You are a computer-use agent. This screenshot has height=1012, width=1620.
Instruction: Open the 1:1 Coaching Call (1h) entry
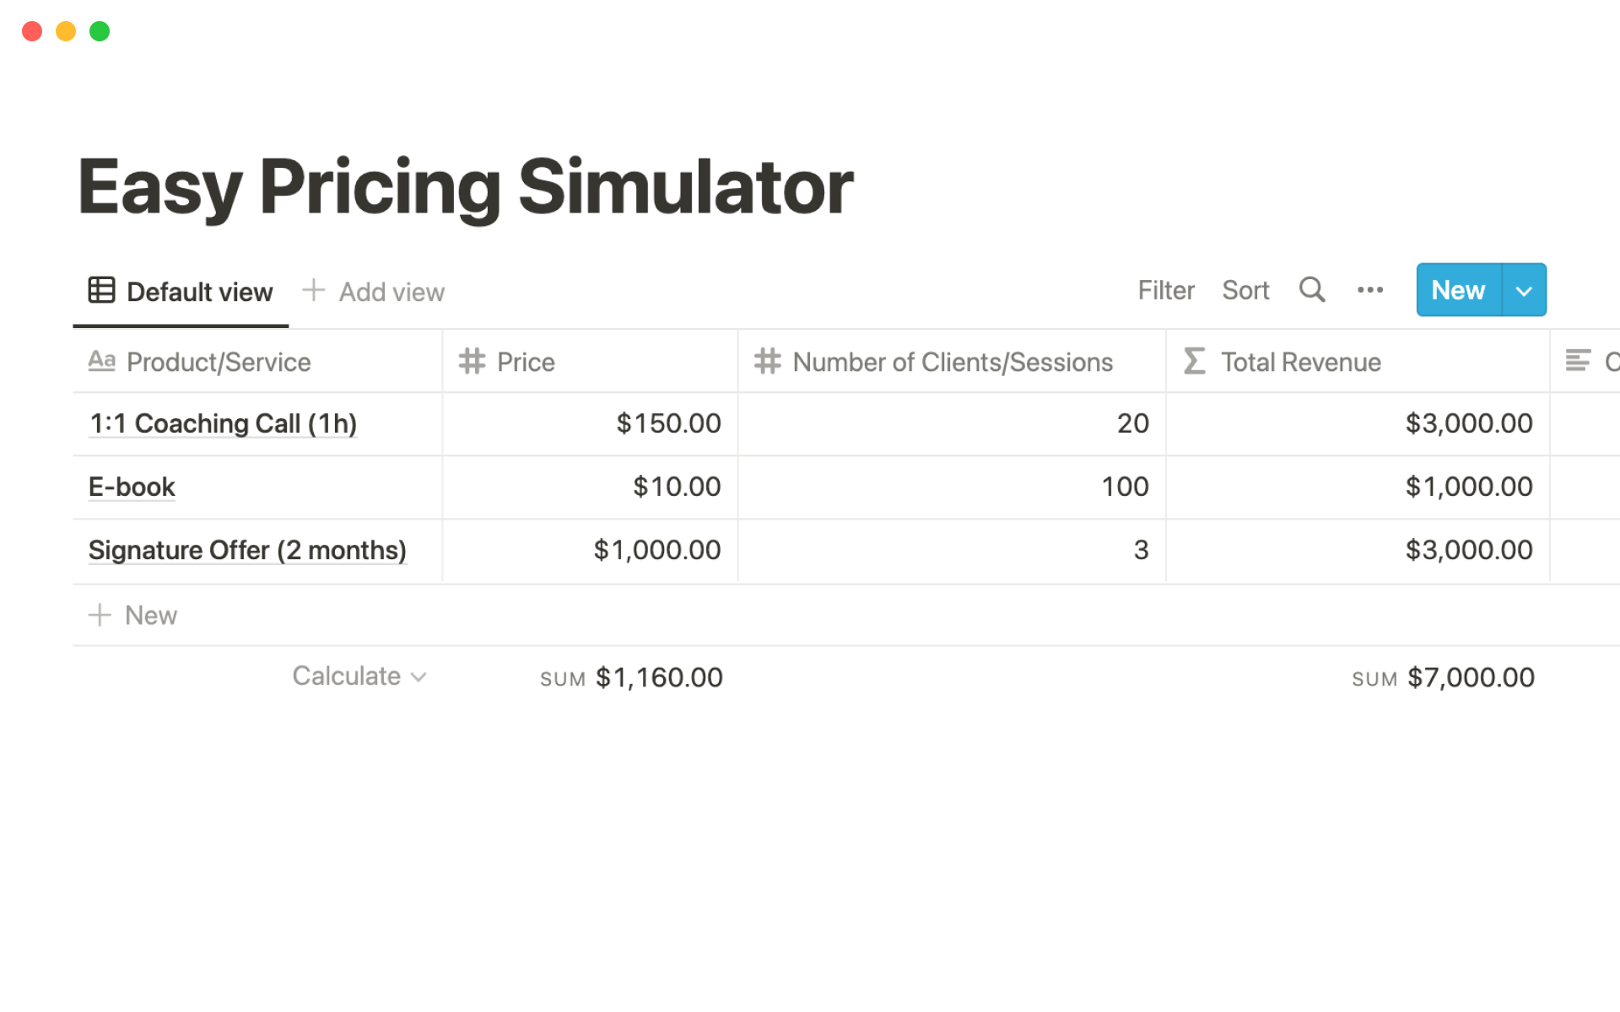coord(224,423)
